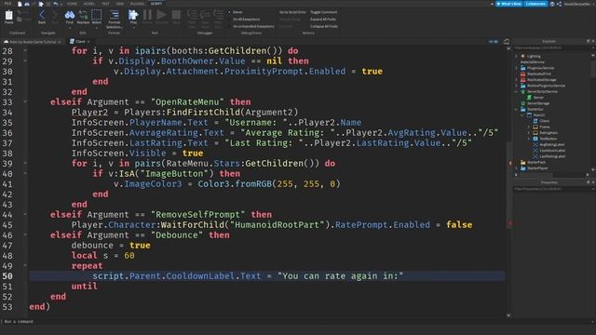Click the round chat icon beside Collaborate
The height and width of the screenshot is (335, 596).
[x=552, y=4]
